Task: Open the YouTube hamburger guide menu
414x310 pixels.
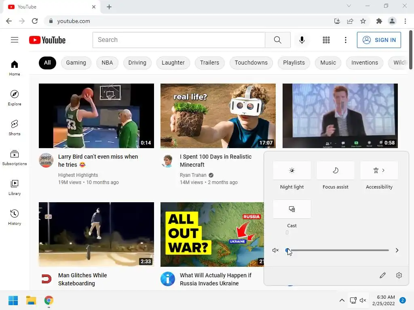Action: pyautogui.click(x=15, y=40)
